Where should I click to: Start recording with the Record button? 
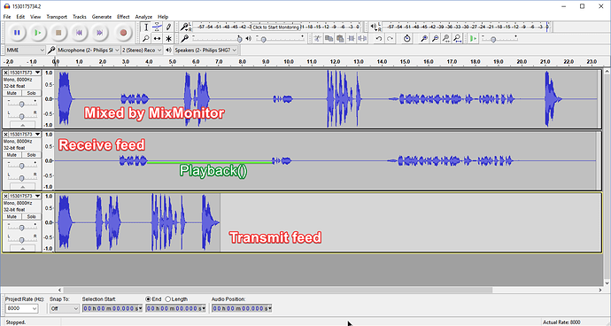click(123, 33)
